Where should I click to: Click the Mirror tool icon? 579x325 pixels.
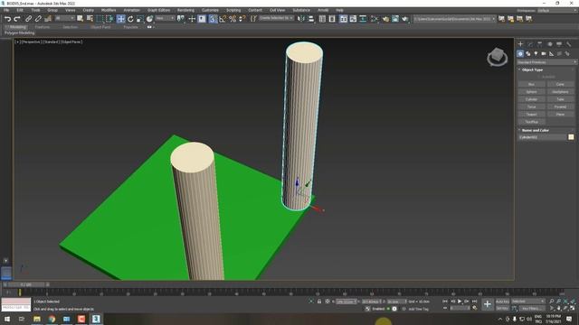301,18
